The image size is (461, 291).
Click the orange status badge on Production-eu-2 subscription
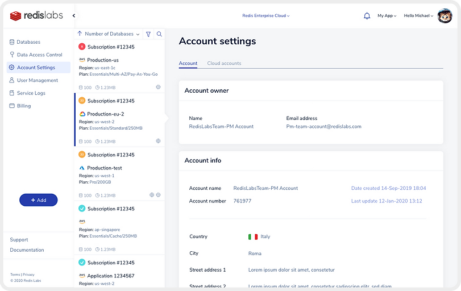(x=82, y=101)
